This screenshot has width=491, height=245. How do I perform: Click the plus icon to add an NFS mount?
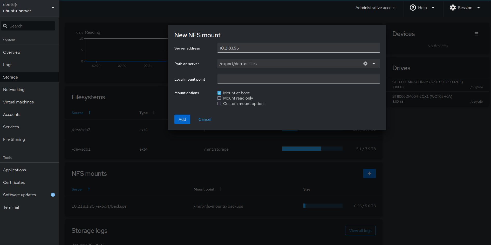pyautogui.click(x=369, y=173)
